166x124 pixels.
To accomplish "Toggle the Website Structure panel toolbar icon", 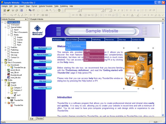I will pos(22,10).
